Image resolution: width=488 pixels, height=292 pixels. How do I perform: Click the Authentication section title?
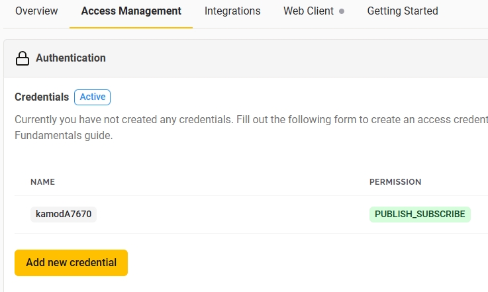pyautogui.click(x=71, y=58)
